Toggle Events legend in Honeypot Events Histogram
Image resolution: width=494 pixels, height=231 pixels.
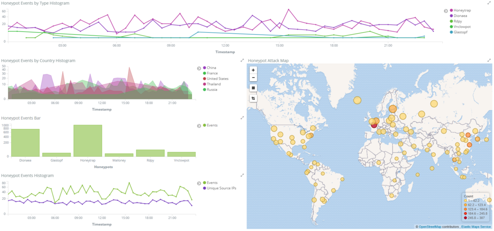coord(210,182)
